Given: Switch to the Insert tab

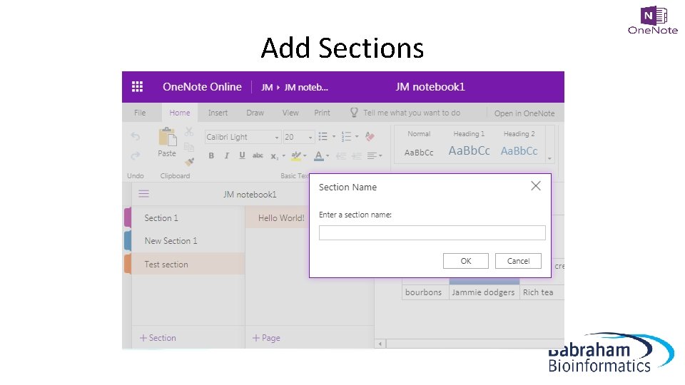Looking at the screenshot, I should click(x=218, y=113).
